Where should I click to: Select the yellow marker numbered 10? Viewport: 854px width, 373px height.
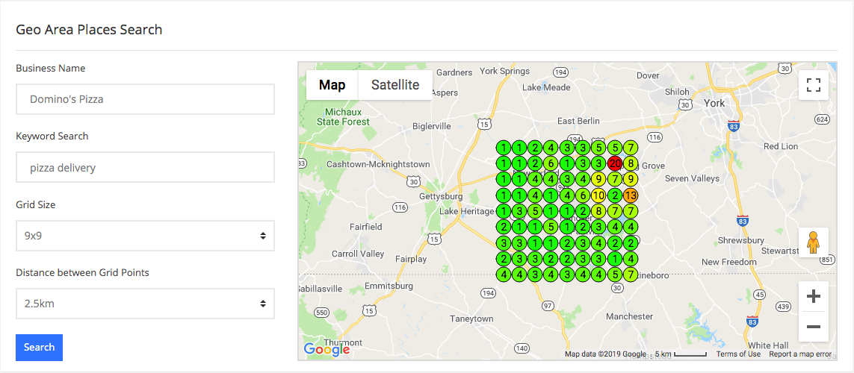598,195
